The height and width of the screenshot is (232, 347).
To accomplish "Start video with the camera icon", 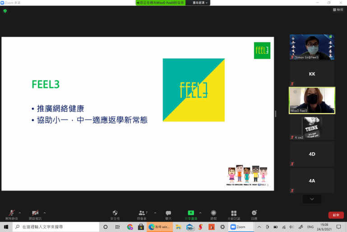I will 35,215.
